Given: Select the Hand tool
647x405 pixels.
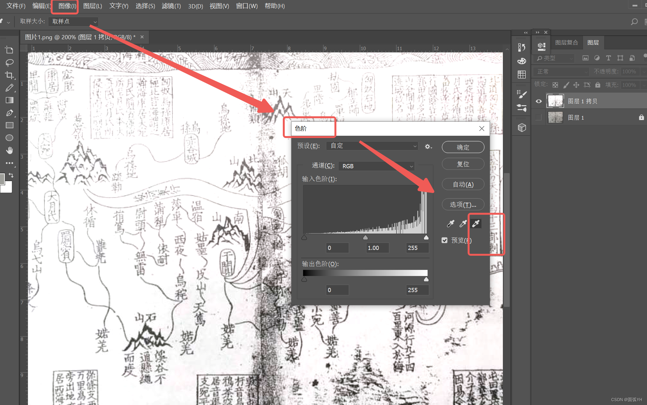Looking at the screenshot, I should [x=9, y=150].
